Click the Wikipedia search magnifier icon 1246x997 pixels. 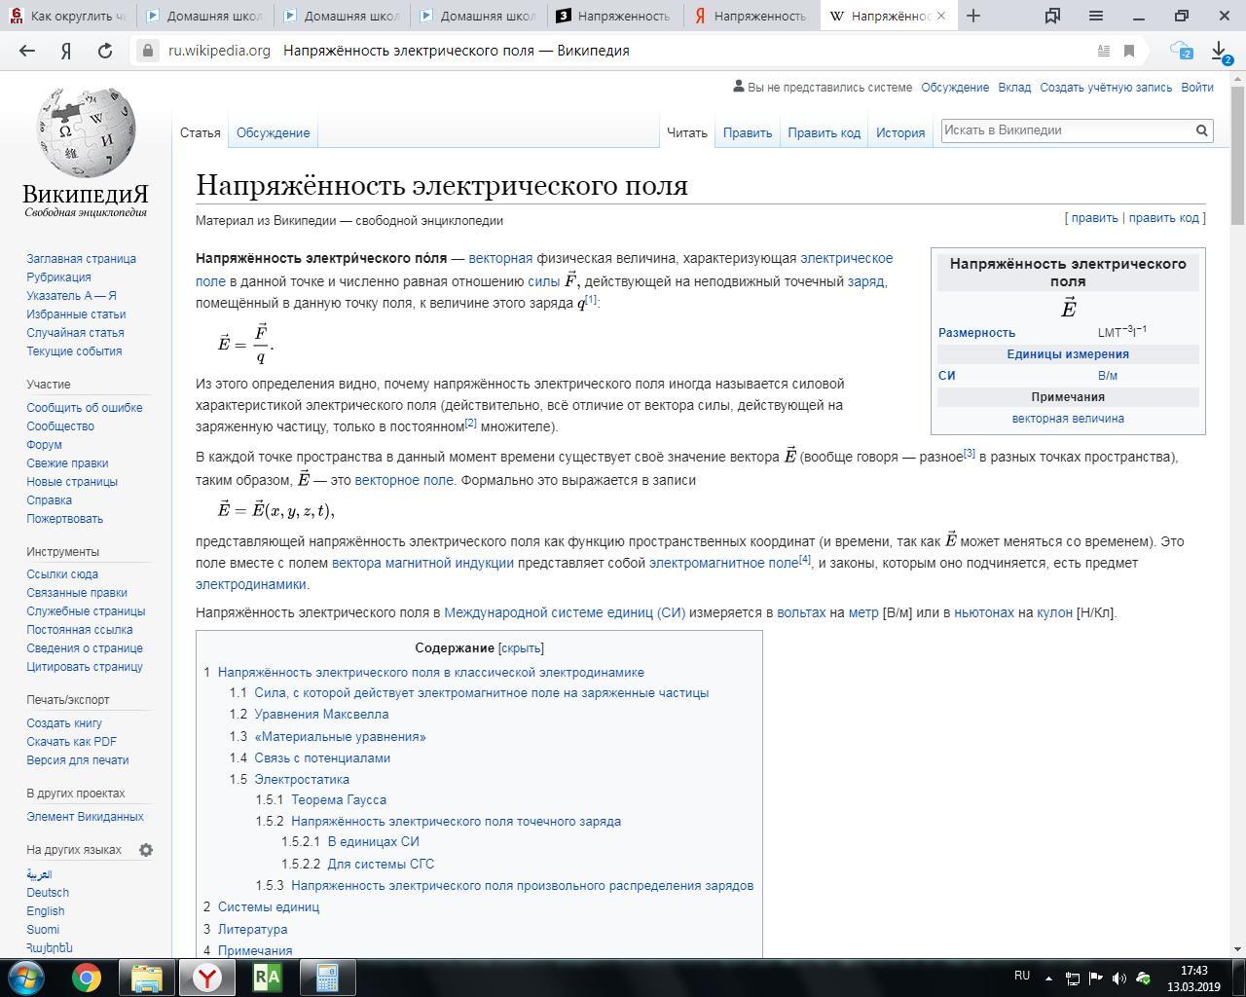[x=1202, y=130]
